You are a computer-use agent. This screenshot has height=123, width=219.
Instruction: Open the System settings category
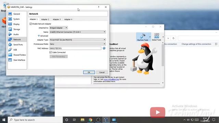pyautogui.click(x=17, y=19)
